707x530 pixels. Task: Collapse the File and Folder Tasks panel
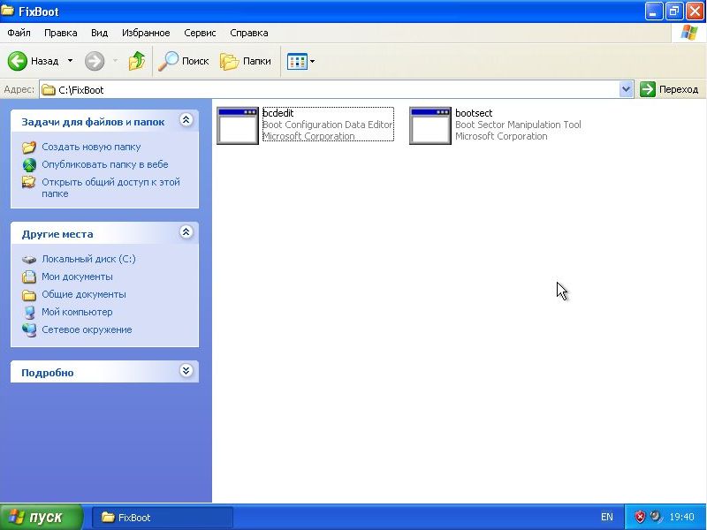[186, 120]
